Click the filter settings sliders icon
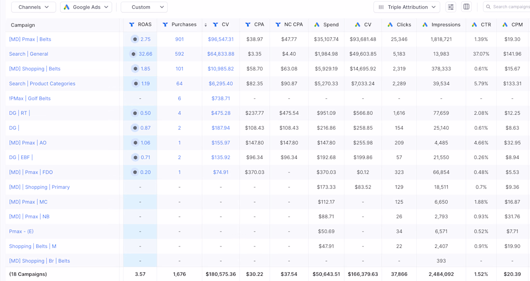This screenshot has width=530, height=281. pos(450,7)
